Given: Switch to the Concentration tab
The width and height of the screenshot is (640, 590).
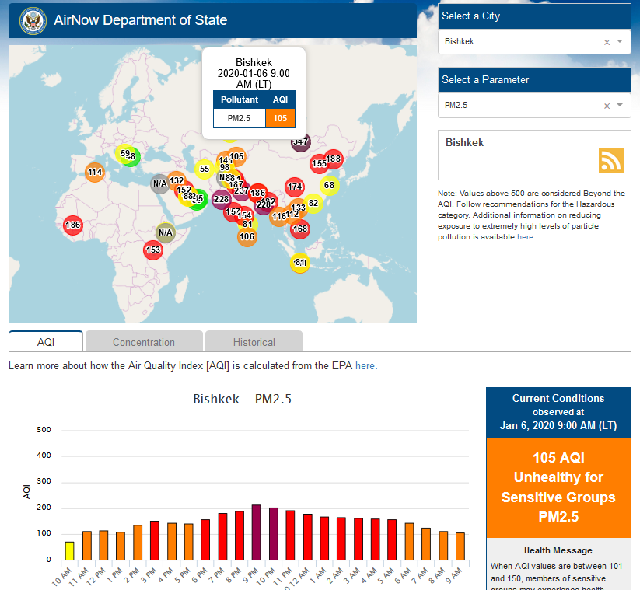Looking at the screenshot, I should pos(144,342).
